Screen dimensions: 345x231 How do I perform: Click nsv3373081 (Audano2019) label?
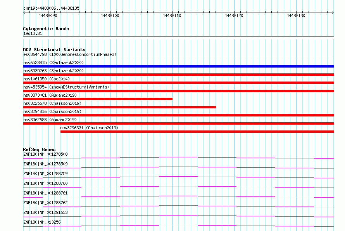[50, 95]
